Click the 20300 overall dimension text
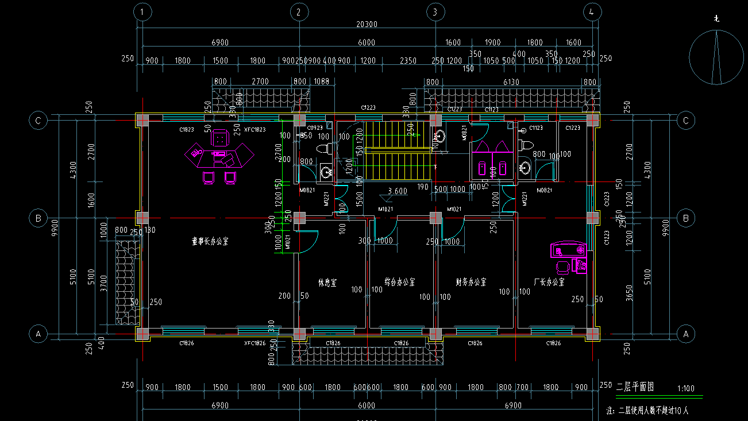The width and height of the screenshot is (748, 421). pos(367,24)
